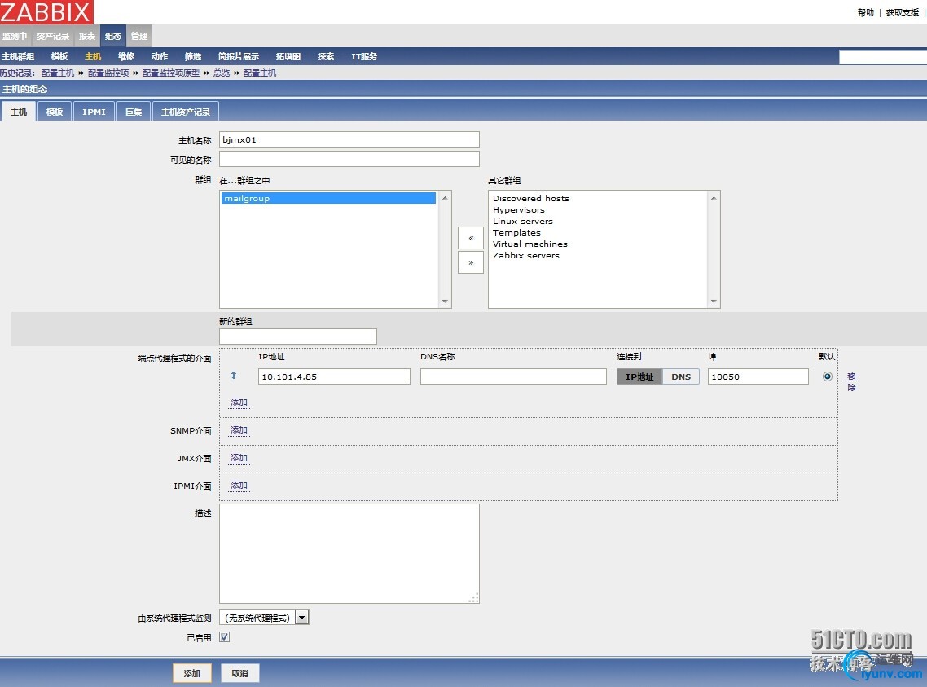Click other-groups list scroll up arrow
The height and width of the screenshot is (687, 927).
tap(714, 197)
